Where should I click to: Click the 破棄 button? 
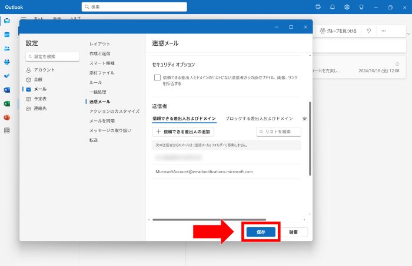coord(293,232)
